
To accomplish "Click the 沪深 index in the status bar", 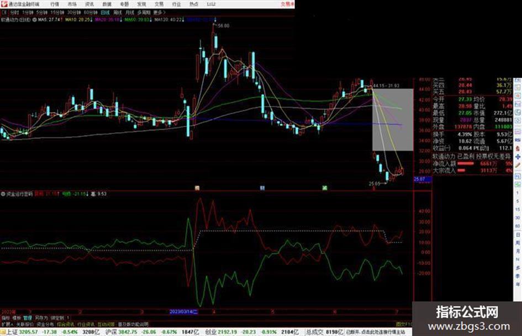I will 111,332.
